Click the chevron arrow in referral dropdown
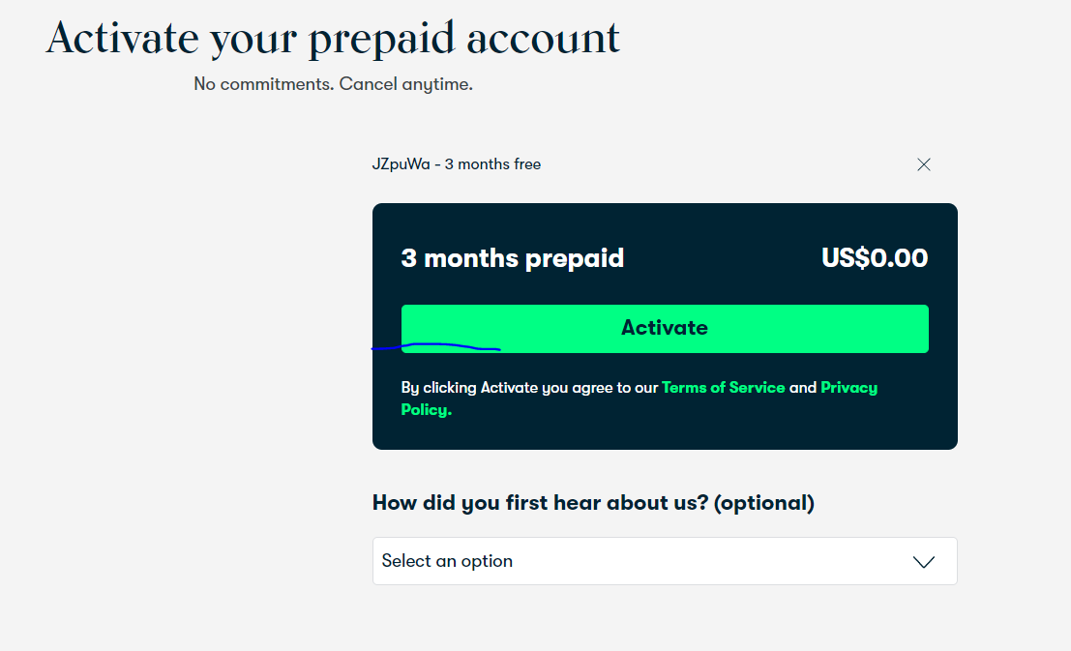This screenshot has width=1071, height=651. 924,562
